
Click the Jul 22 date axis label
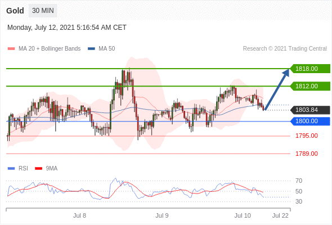coord(280,215)
